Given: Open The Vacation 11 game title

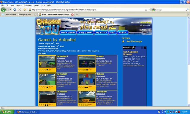Looking at the screenshot, I should click(x=62, y=56).
